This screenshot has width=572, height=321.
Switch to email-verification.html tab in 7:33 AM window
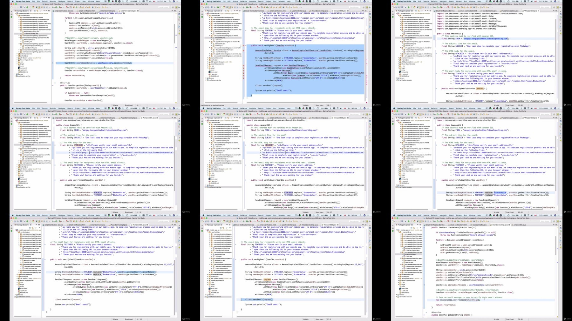click(87, 11)
